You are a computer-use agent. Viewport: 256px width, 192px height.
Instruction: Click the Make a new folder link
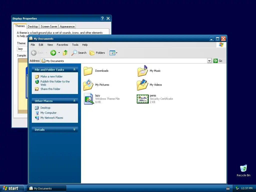[x=51, y=76]
